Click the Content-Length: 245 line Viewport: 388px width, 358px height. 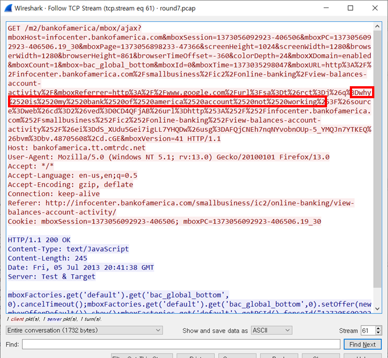47,258
